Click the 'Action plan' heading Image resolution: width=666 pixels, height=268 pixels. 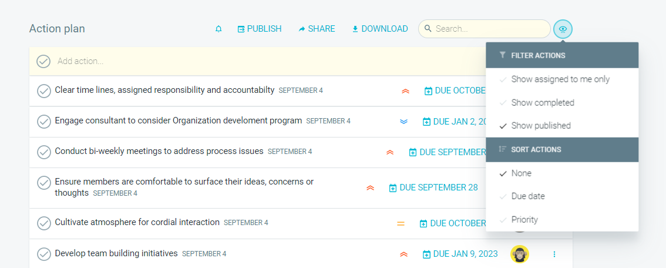[x=57, y=29]
